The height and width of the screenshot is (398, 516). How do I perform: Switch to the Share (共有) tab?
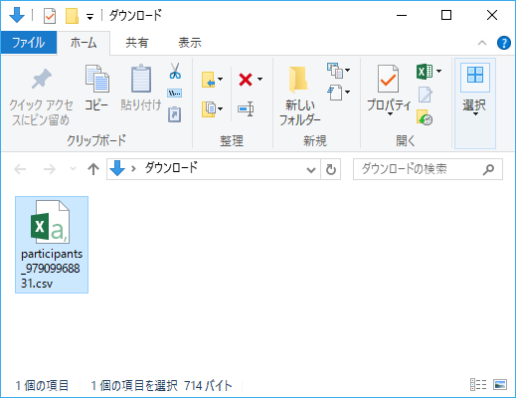click(137, 43)
